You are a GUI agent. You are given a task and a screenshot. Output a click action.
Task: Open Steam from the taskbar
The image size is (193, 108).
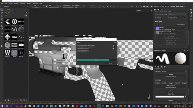click(43, 106)
